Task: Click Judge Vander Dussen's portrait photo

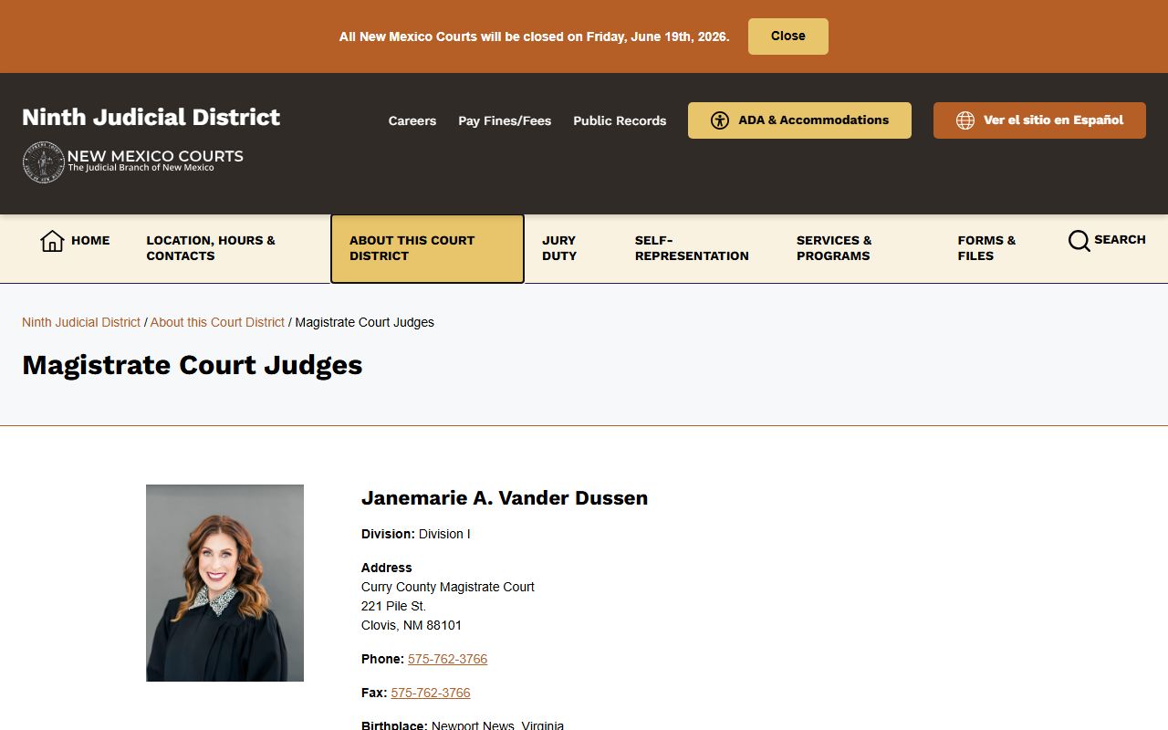Action: pyautogui.click(x=224, y=583)
